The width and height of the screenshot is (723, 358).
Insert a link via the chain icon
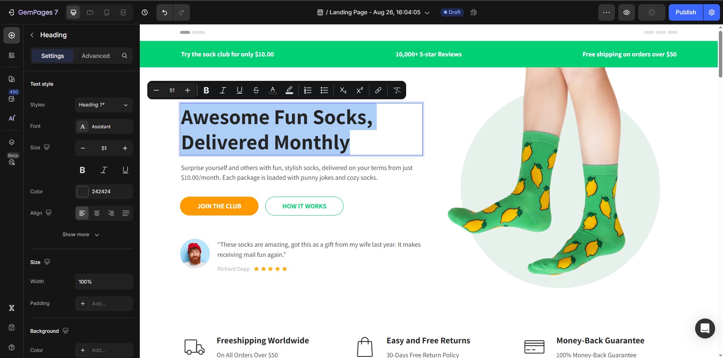point(378,90)
